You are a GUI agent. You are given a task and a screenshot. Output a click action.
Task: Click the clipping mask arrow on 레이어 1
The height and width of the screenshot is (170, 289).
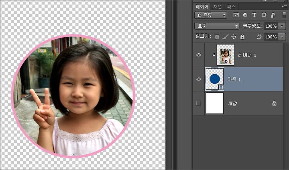(x=214, y=55)
